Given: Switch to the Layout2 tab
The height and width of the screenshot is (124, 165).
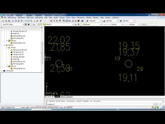Looking at the screenshot, I should tap(69, 97).
